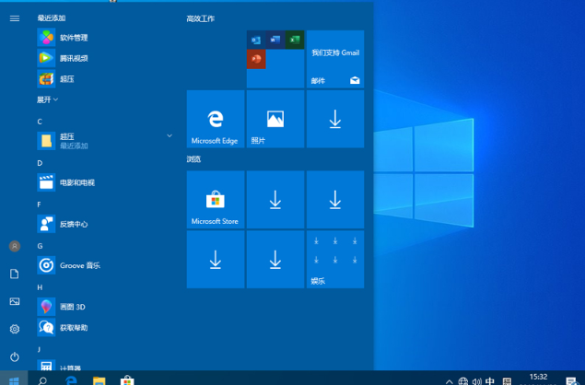Open the Power options button
The height and width of the screenshot is (385, 585).
pyautogui.click(x=15, y=357)
